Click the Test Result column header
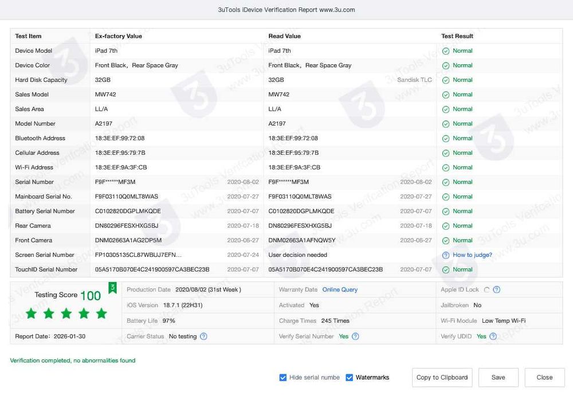This screenshot has height=395, width=573. tap(457, 36)
